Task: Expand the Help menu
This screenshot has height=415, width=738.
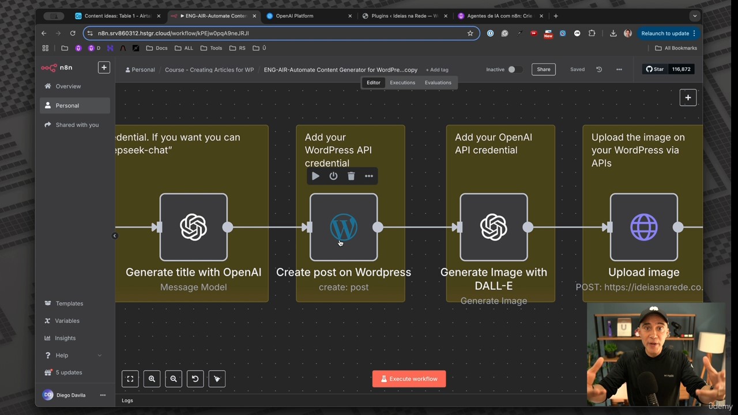Action: pos(74,355)
